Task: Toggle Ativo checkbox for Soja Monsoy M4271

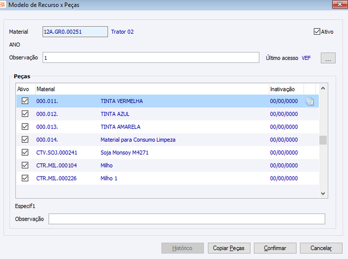Action: [x=25, y=153]
